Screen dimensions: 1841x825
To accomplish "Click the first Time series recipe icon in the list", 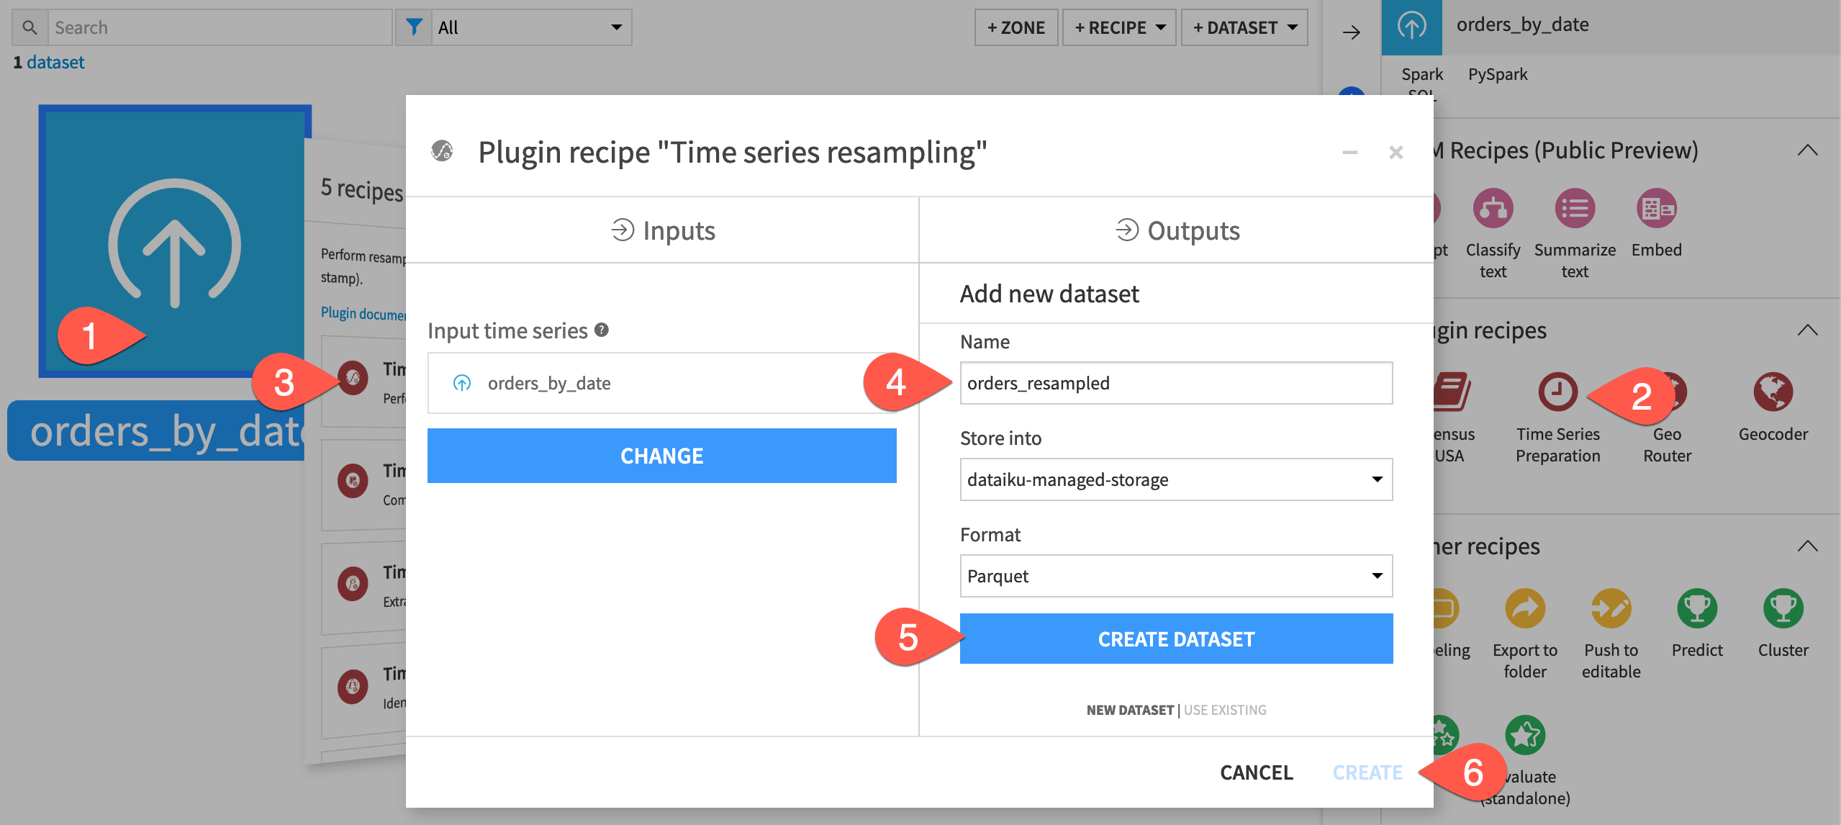I will (353, 378).
